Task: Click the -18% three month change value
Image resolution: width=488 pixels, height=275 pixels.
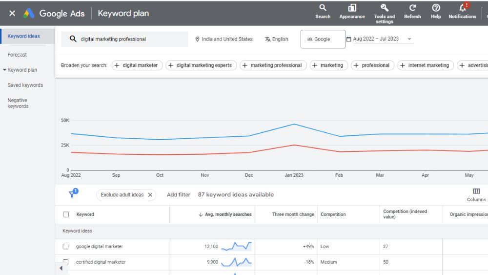Action: 309,262
